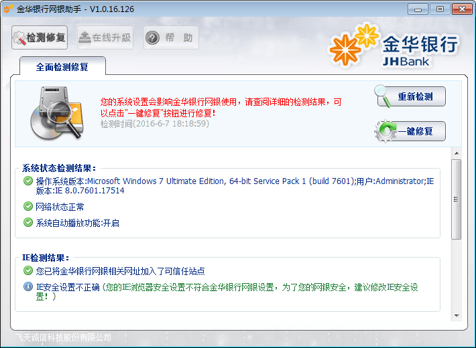Select 您已将金华银行网银相关网址加入了可信任站点 text
The width and height of the screenshot is (476, 348).
tap(120, 271)
